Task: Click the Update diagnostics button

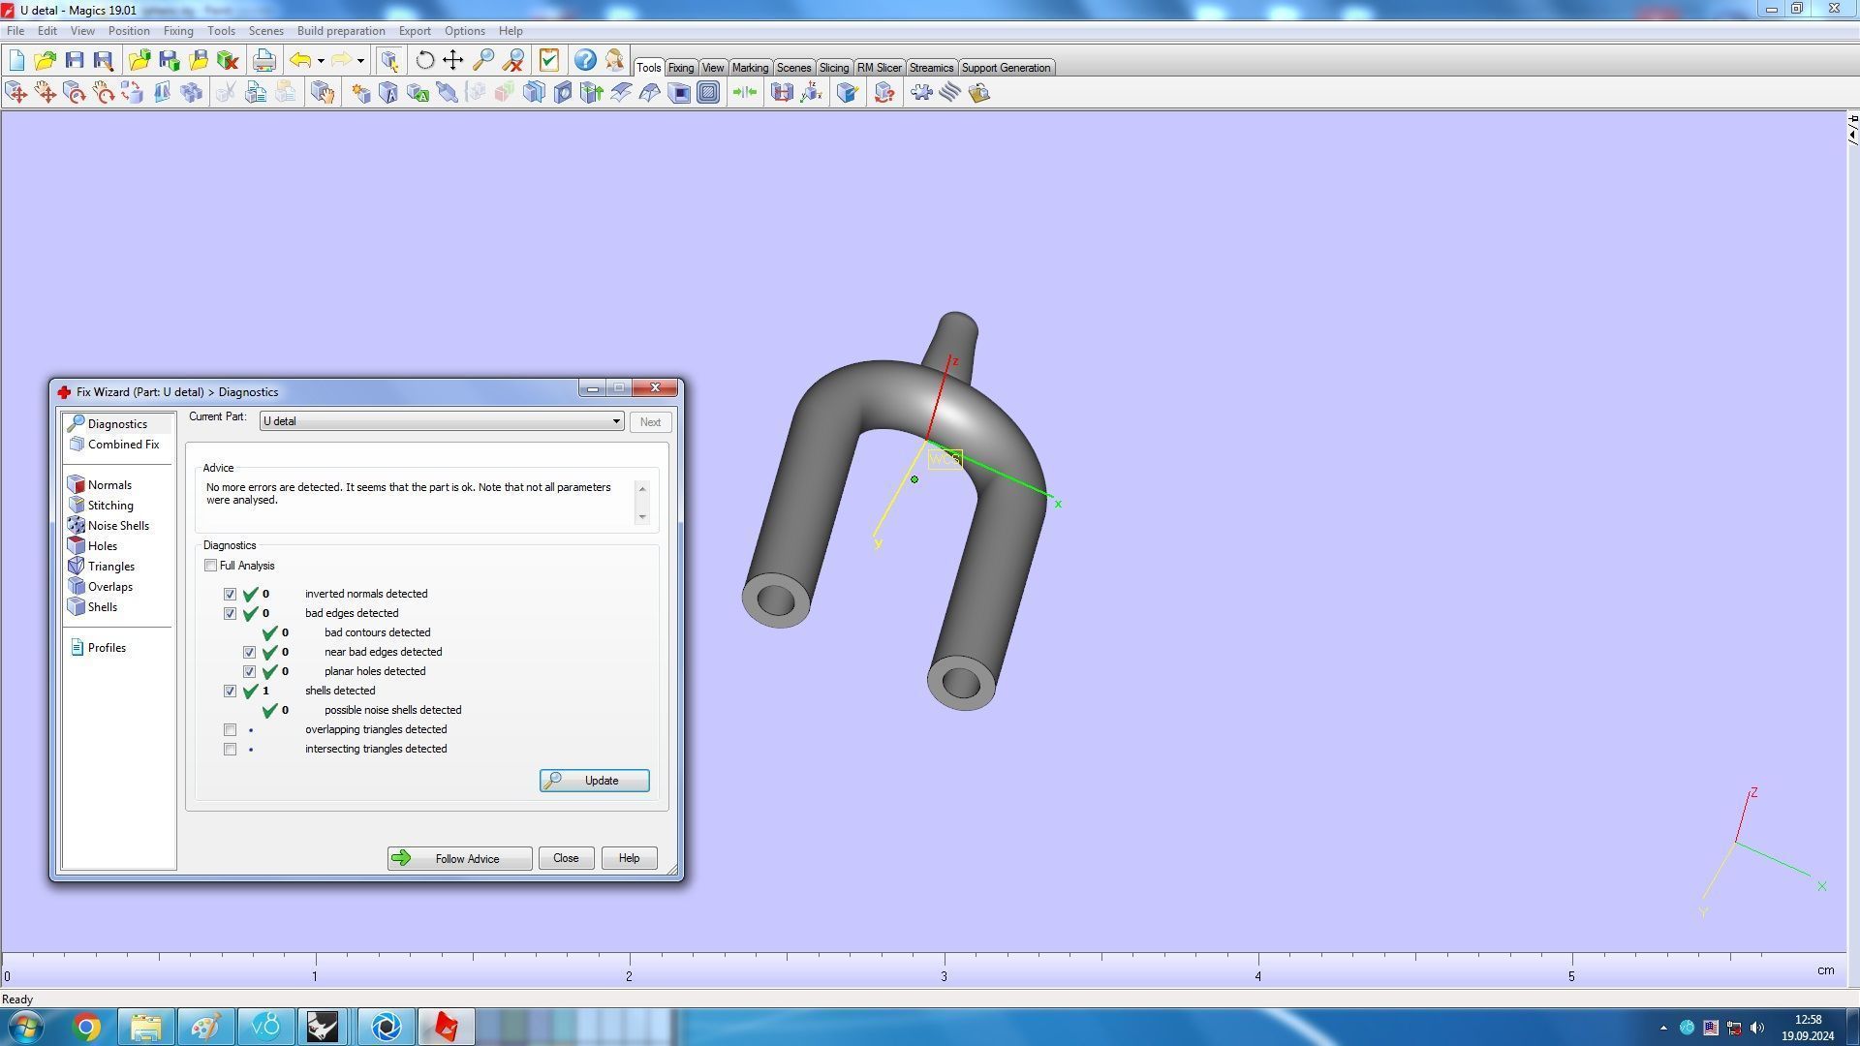Action: click(x=594, y=781)
